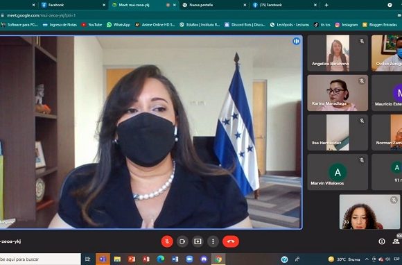Open the three-dot more options menu
This screenshot has height=265, width=402.
point(213,241)
